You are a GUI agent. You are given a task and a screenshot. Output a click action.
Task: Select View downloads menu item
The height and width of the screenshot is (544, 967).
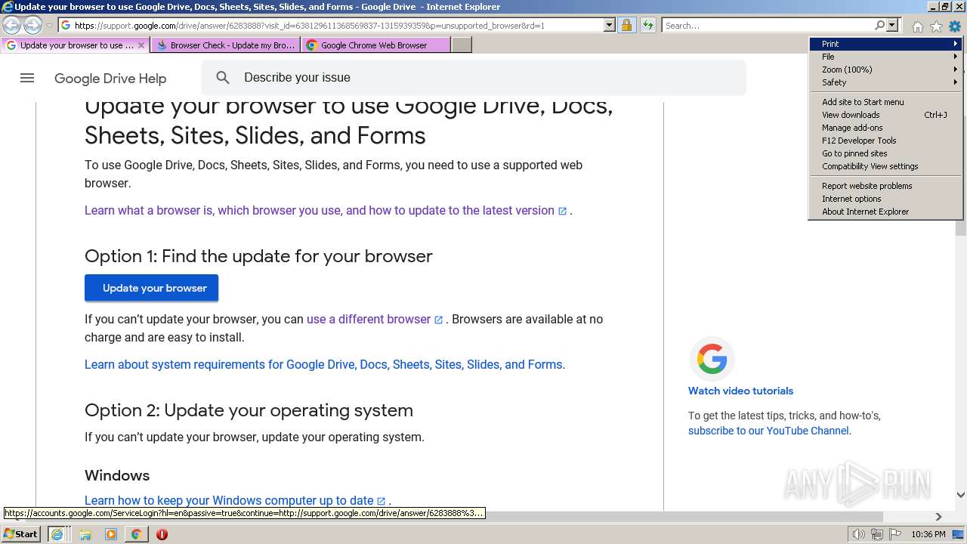(885, 115)
